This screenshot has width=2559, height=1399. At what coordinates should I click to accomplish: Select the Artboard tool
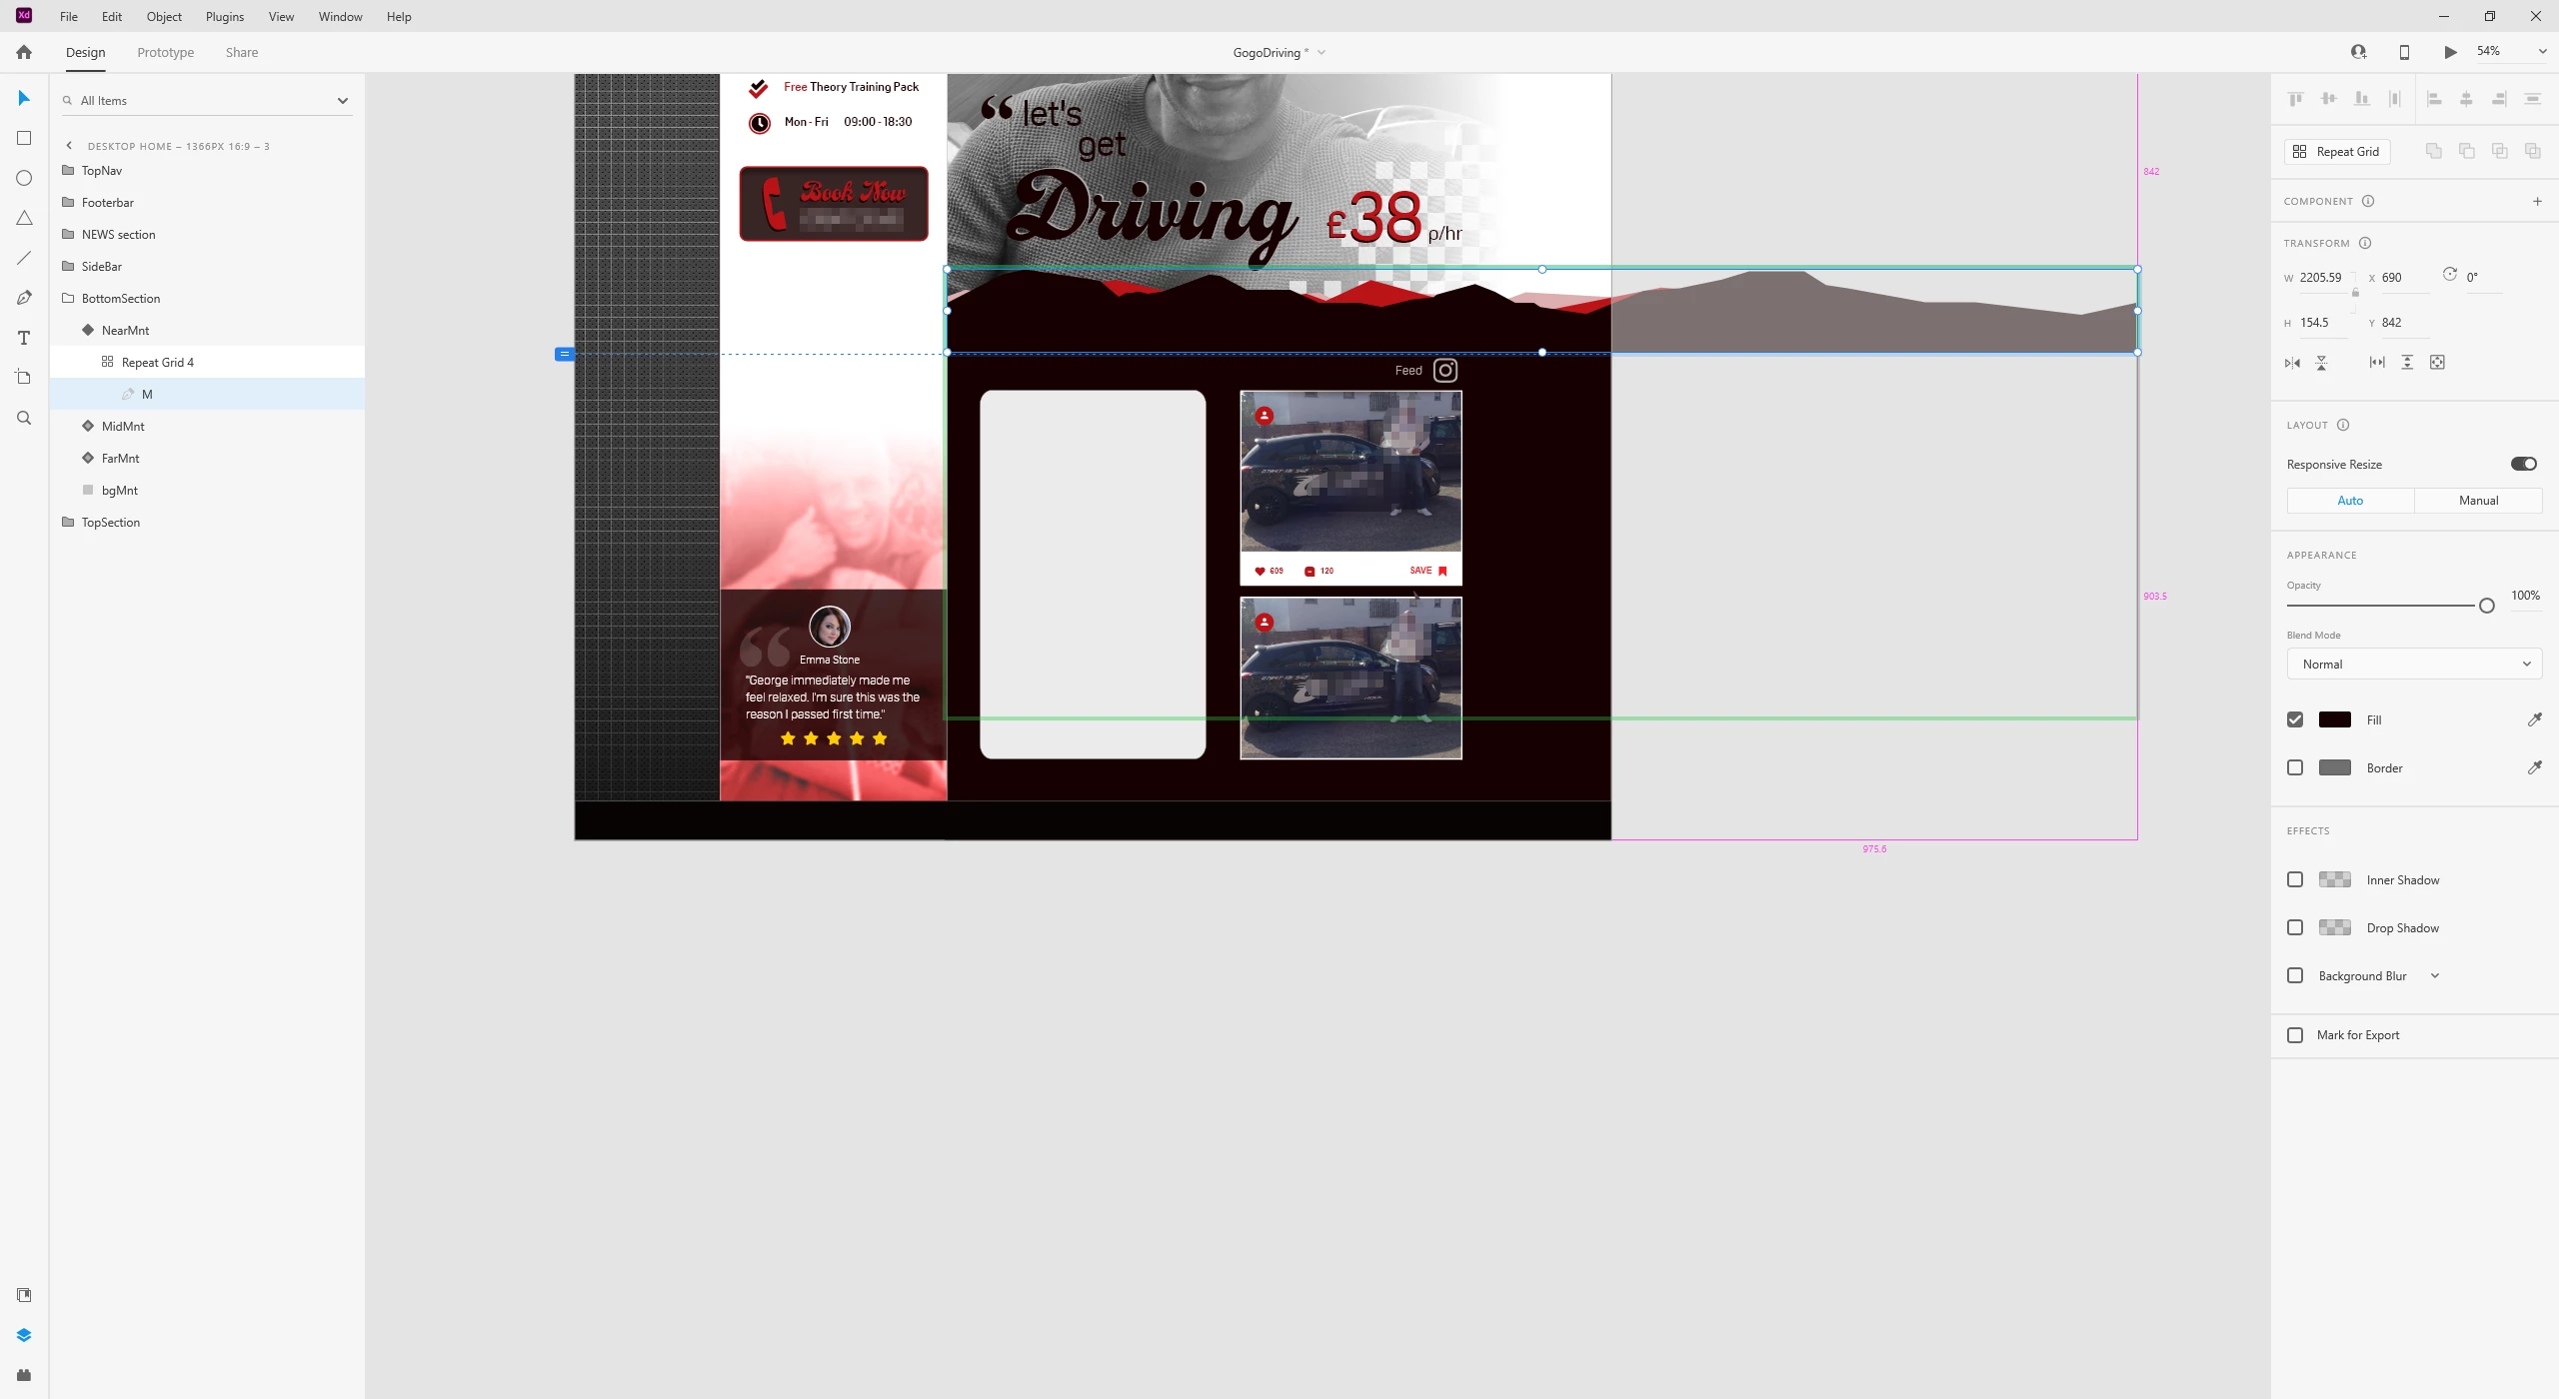point(24,378)
